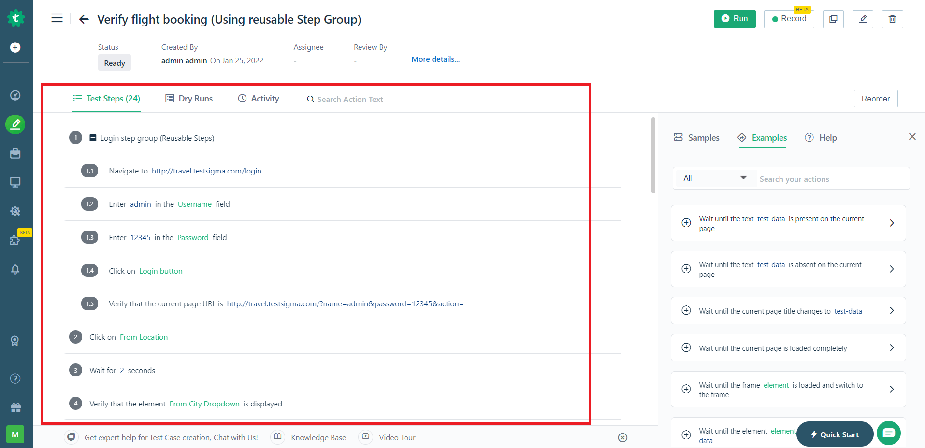Open the "All" actions filter dropdown
Screen dimensions: 925x448
[714, 178]
